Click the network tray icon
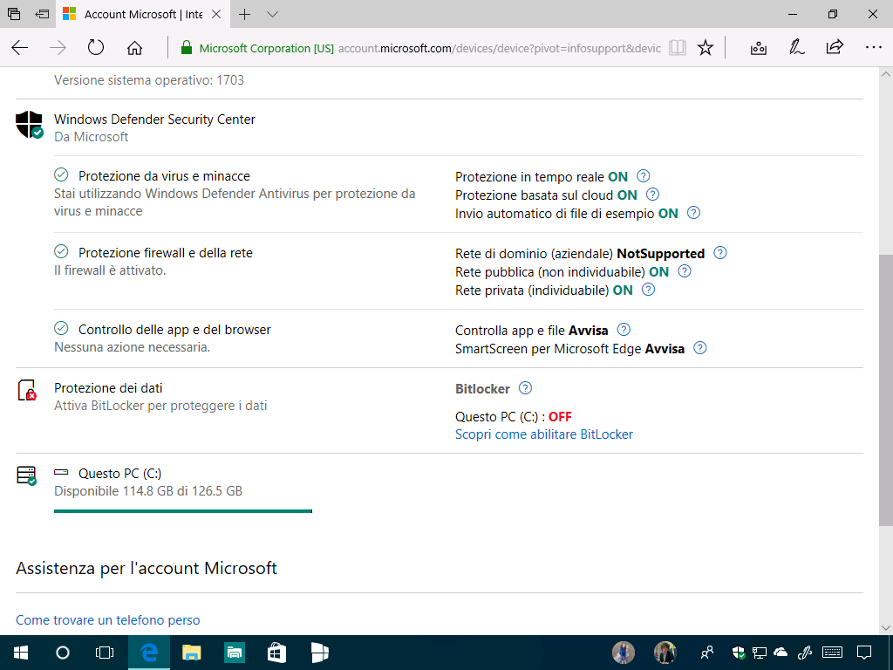 coord(760,653)
